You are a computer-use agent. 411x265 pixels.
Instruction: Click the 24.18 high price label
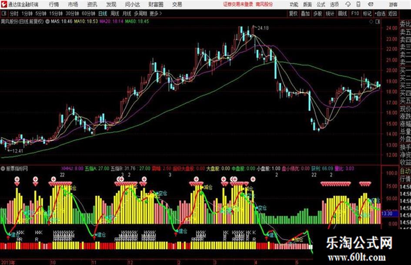263,28
